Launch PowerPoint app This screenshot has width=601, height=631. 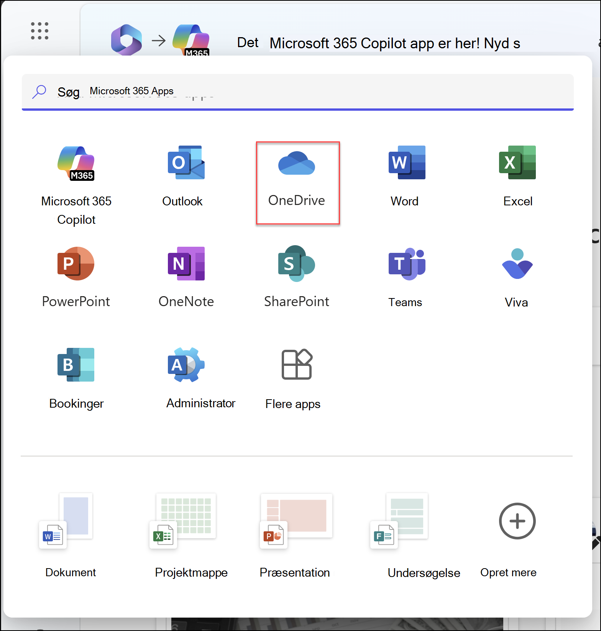(x=76, y=277)
